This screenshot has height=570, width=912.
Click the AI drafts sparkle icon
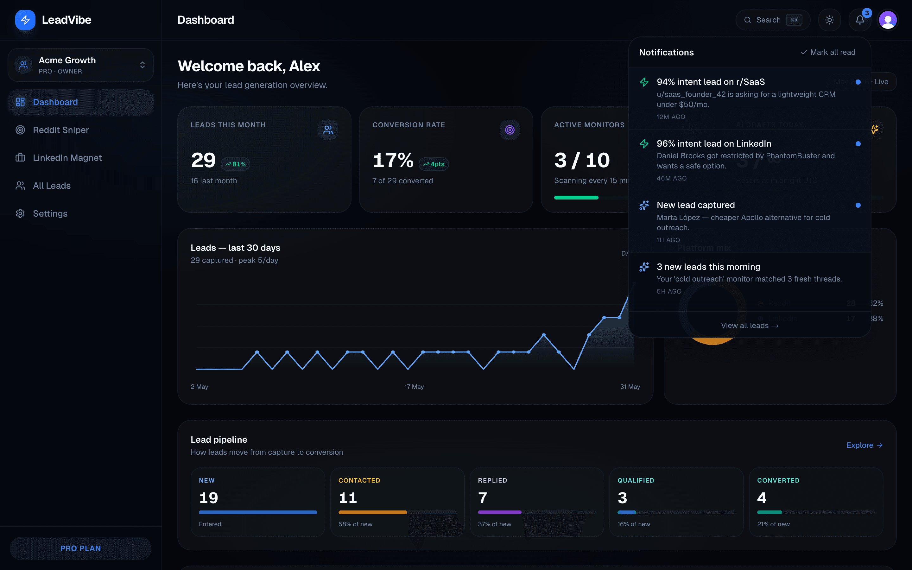pos(875,130)
